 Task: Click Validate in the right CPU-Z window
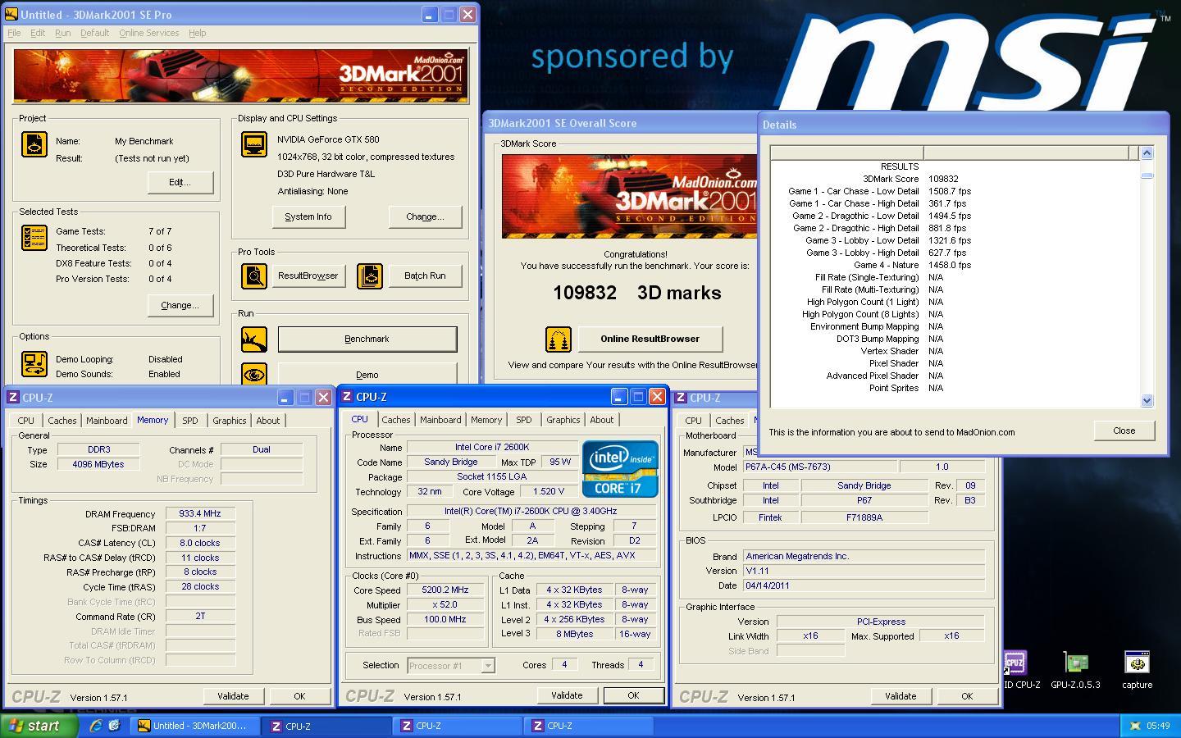point(900,696)
